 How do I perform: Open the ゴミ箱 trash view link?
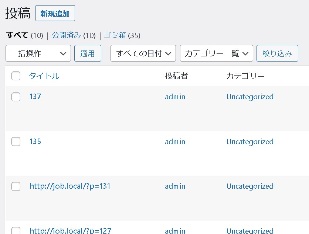coord(115,35)
